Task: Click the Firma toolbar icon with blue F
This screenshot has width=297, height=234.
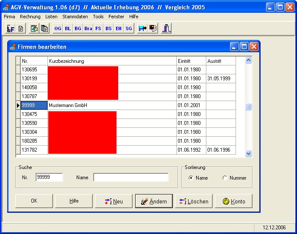Action: click(x=11, y=28)
